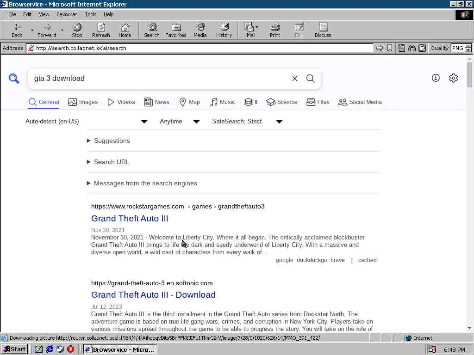Screen dimensions: 474x355
Task: Open the info icon on the search page
Action: tap(436, 78)
